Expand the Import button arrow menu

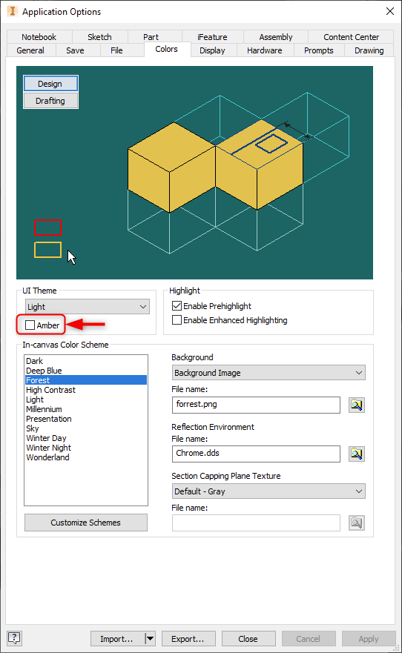(150, 638)
